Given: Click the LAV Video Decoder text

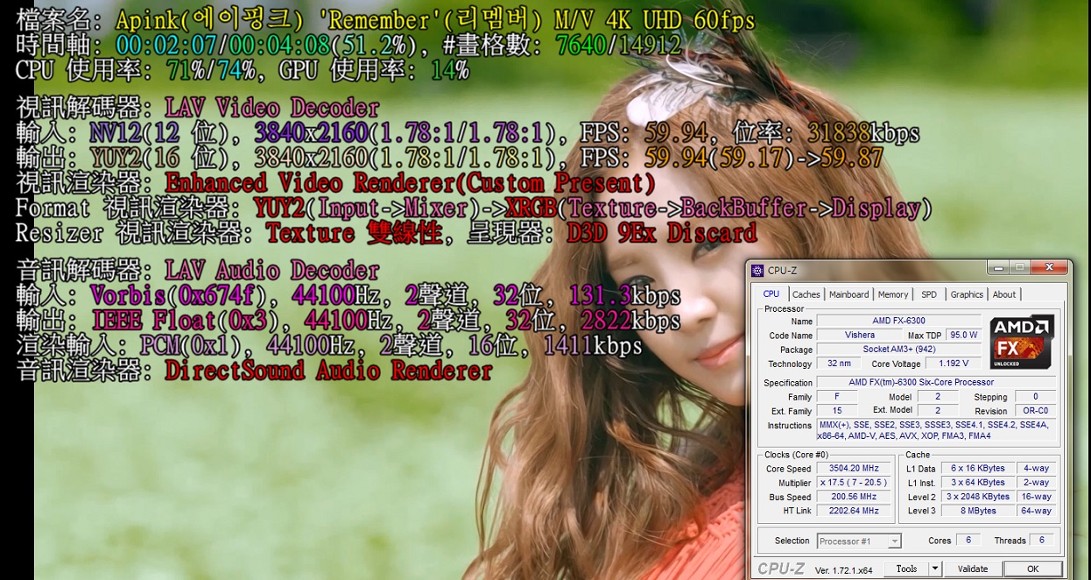Looking at the screenshot, I should point(272,109).
